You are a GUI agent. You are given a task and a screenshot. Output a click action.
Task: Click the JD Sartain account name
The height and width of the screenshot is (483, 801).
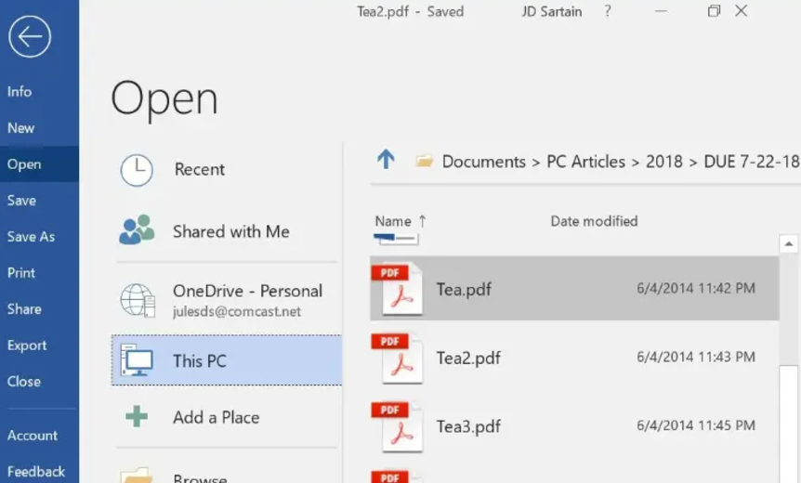pyautogui.click(x=552, y=11)
